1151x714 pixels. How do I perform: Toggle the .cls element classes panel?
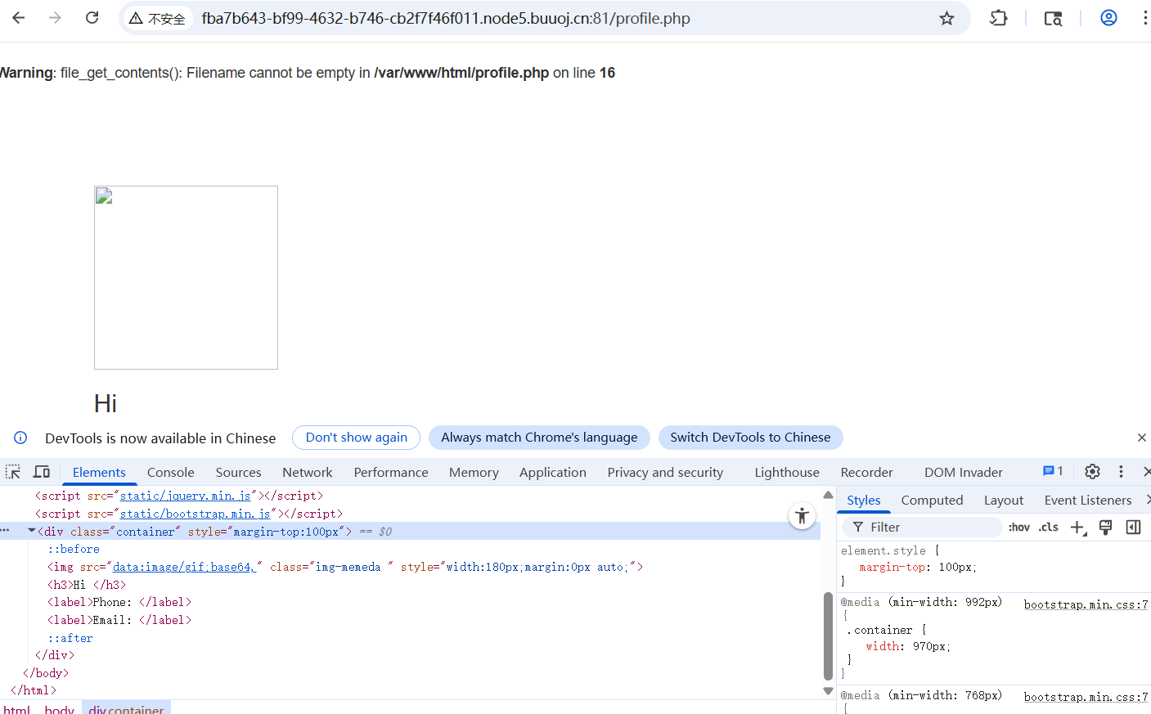pyautogui.click(x=1049, y=528)
